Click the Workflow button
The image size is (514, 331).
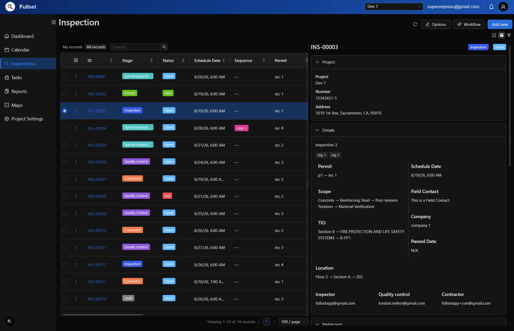click(x=469, y=24)
